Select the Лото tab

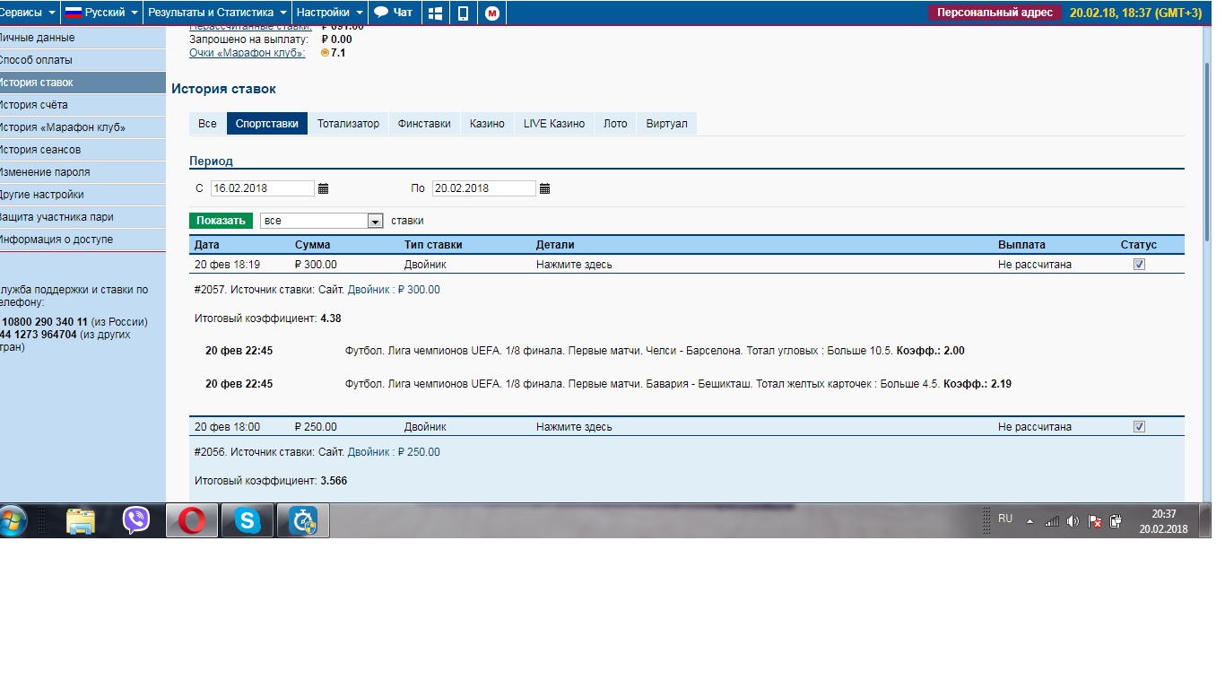[615, 124]
